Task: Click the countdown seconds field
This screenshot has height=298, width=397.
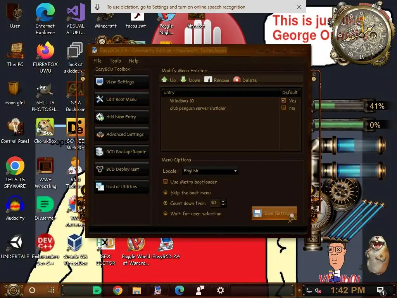Action: tap(215, 203)
